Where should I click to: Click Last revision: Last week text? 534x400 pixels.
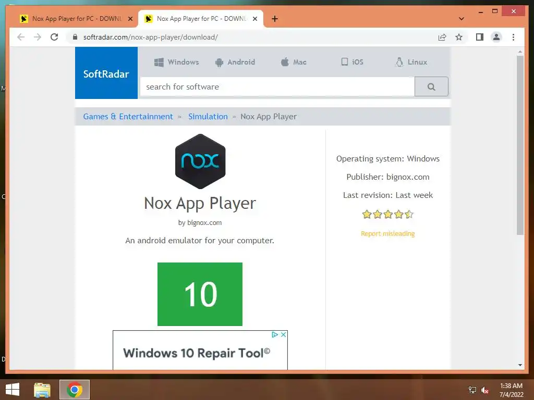pyautogui.click(x=388, y=195)
